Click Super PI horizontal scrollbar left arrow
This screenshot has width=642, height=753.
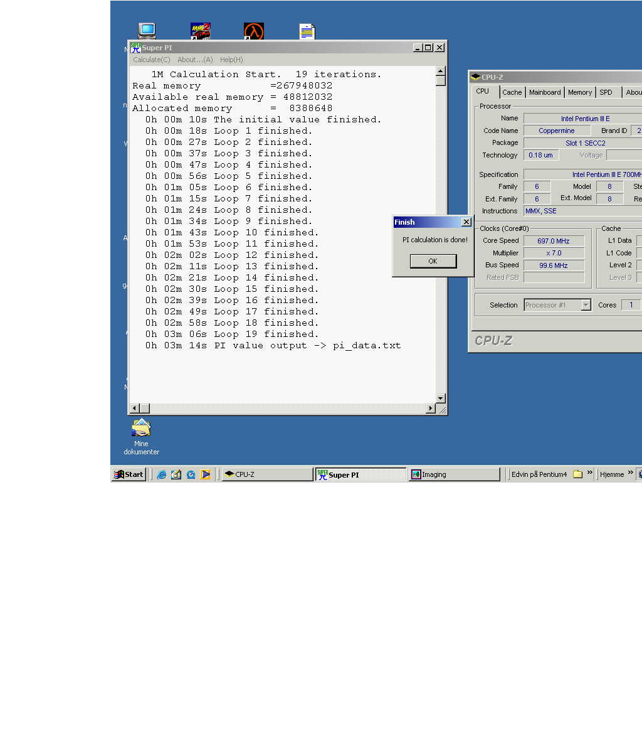tap(134, 409)
